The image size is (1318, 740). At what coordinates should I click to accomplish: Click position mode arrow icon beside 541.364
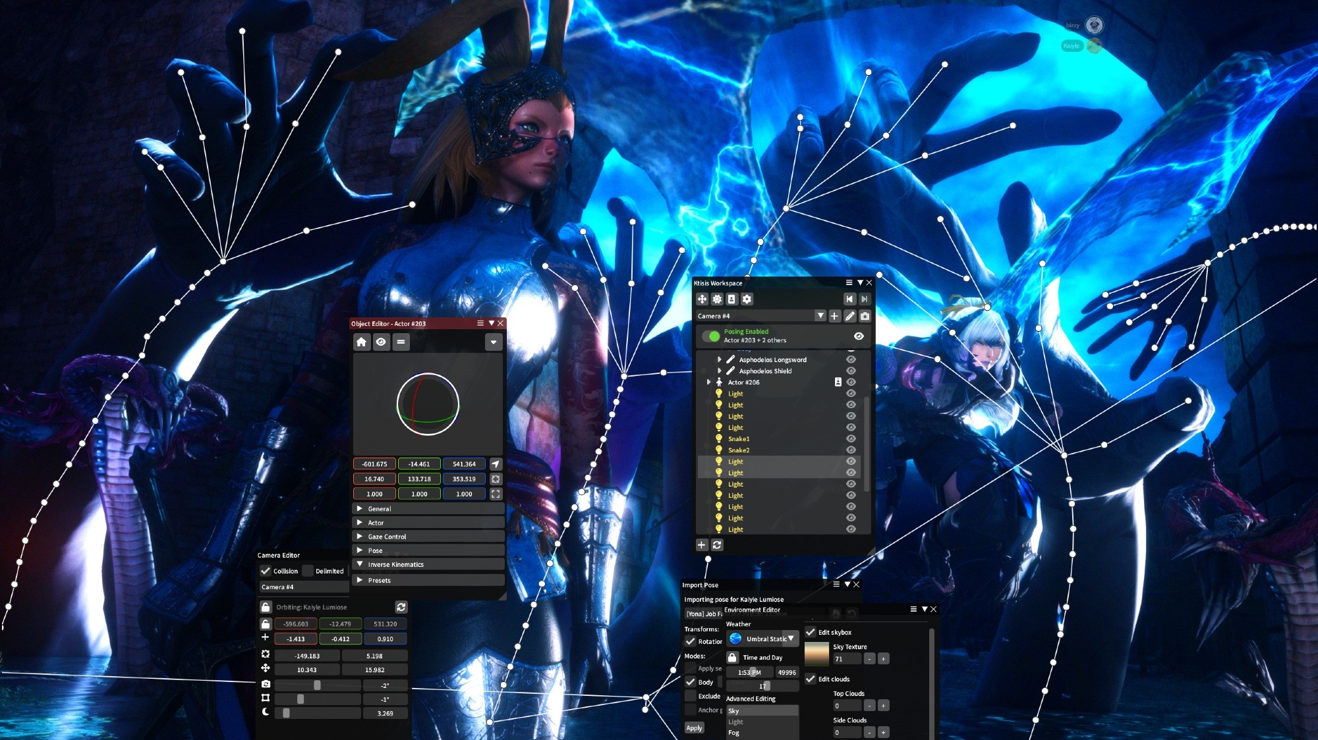(496, 464)
